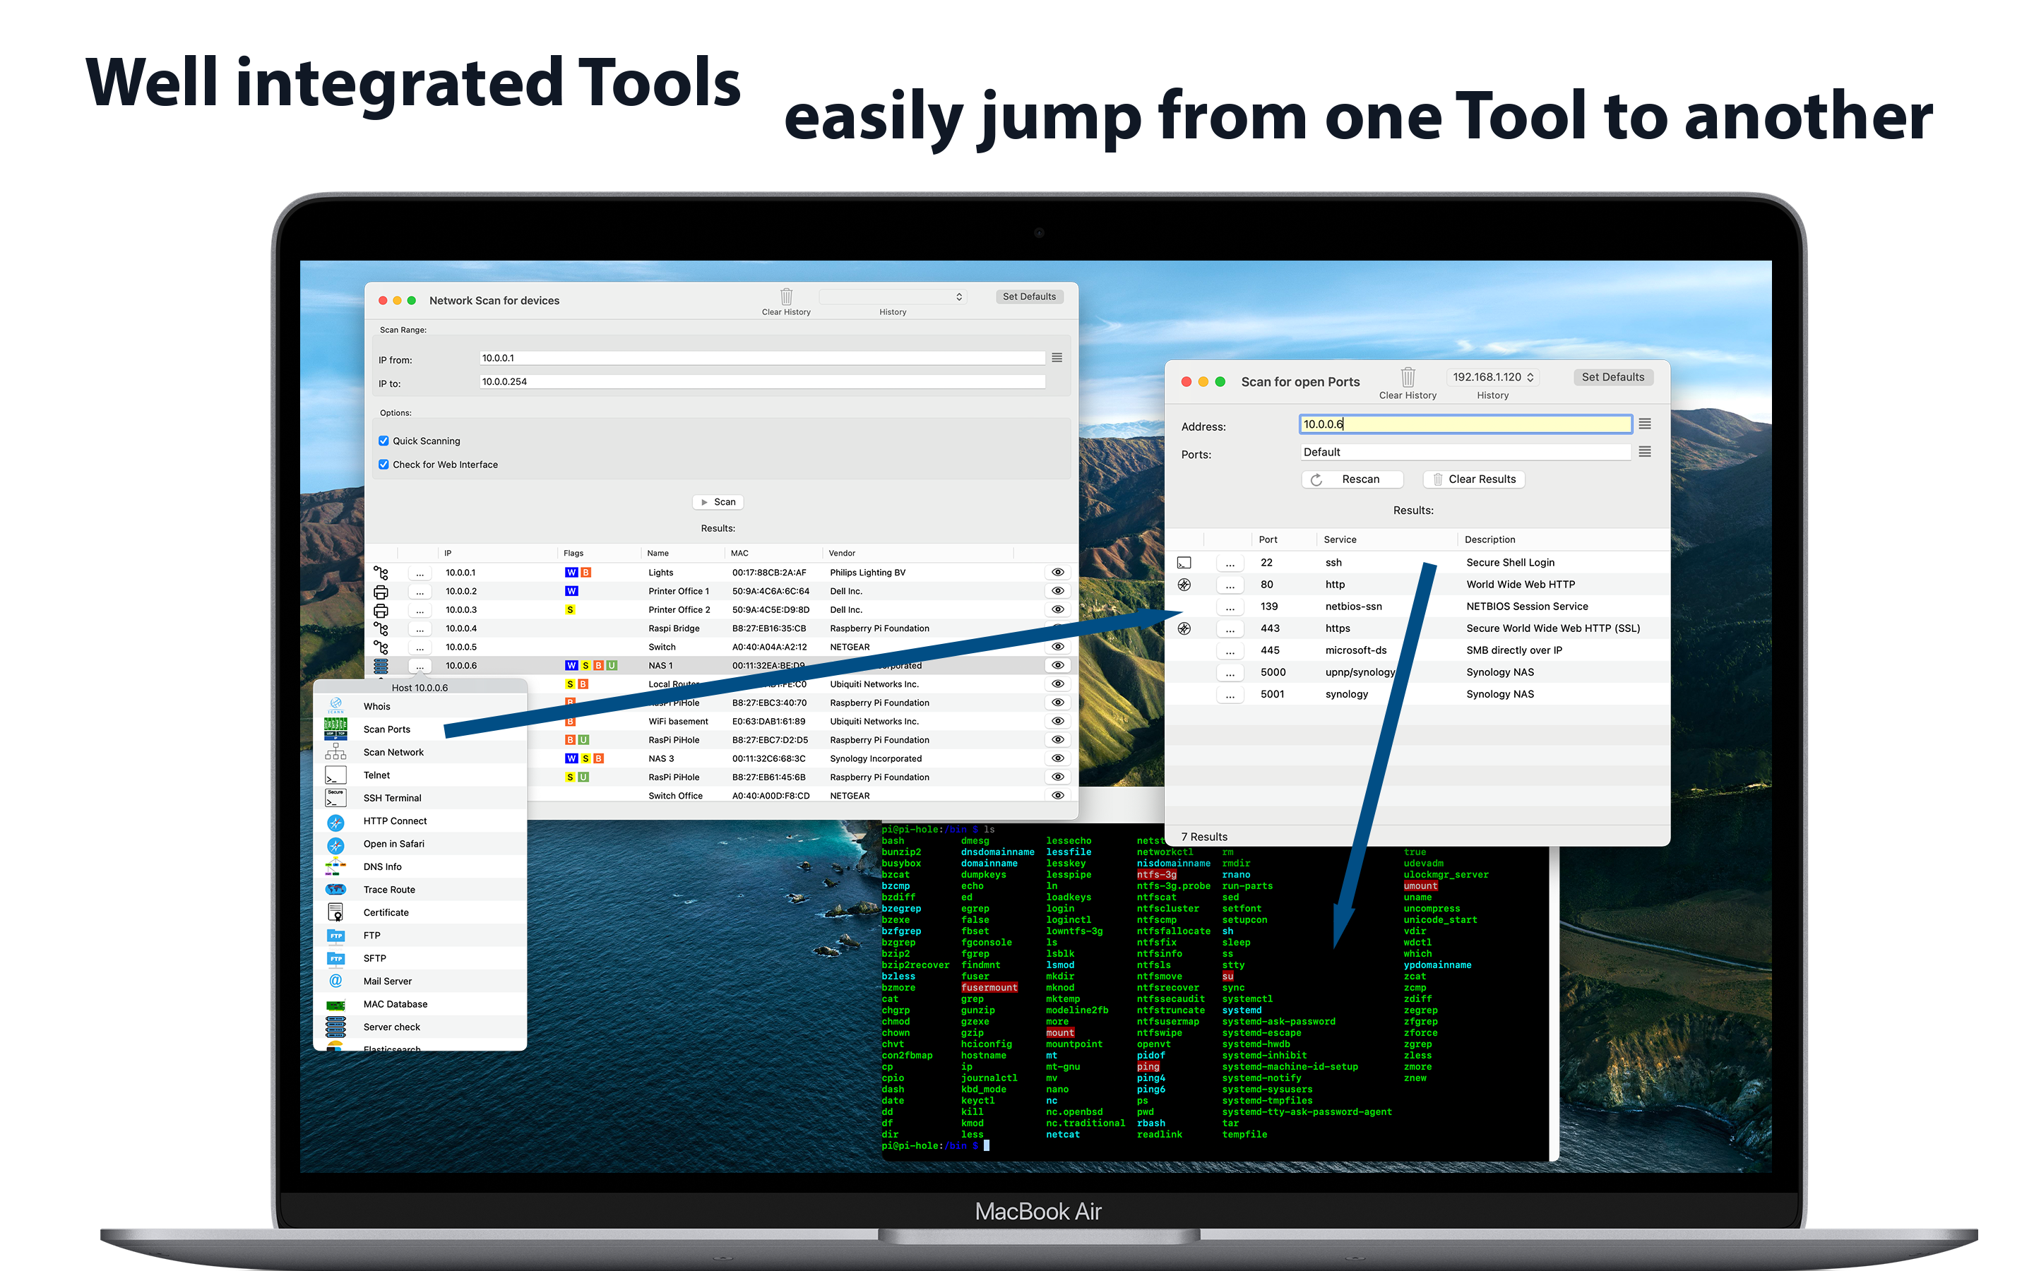This screenshot has height=1271, width=2034.
Task: Open the ellipsis menu for port 443
Action: coord(1230,628)
